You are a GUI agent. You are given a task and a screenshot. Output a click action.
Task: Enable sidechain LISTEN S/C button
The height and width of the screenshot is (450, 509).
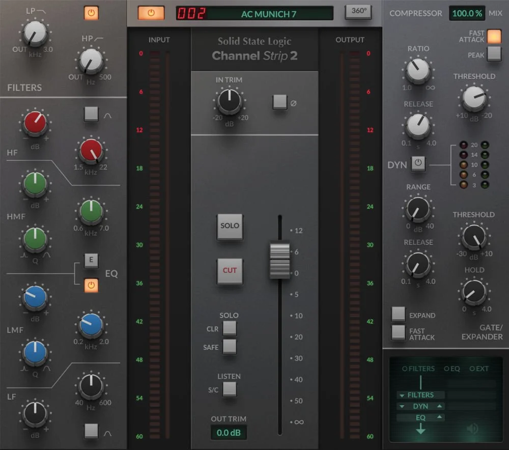point(230,389)
